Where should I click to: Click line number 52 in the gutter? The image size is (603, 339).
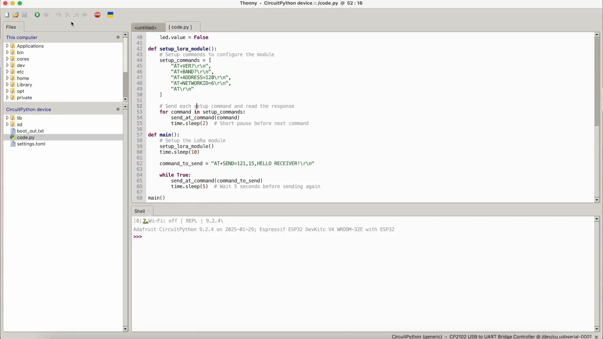point(139,106)
